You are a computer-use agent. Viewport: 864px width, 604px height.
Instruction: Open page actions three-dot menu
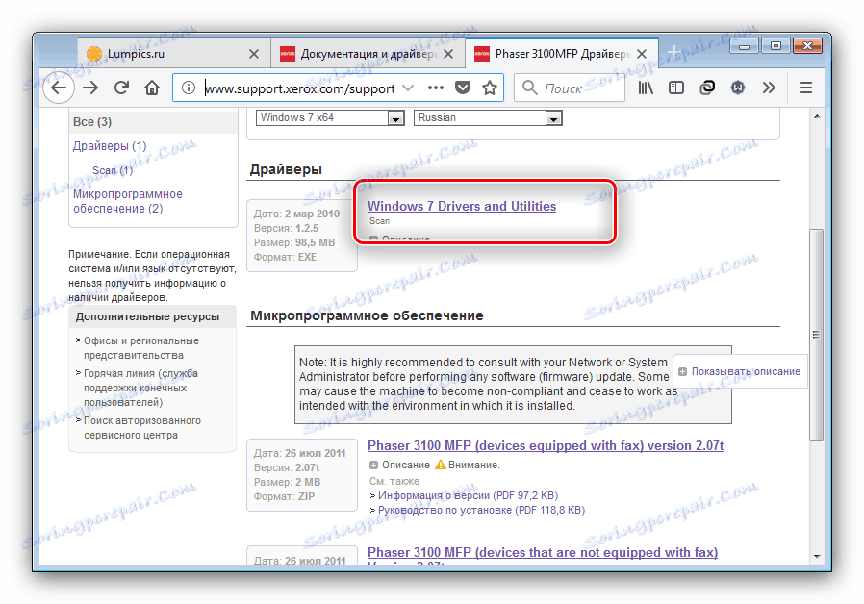coord(435,88)
